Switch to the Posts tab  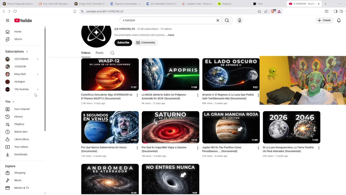(x=99, y=53)
